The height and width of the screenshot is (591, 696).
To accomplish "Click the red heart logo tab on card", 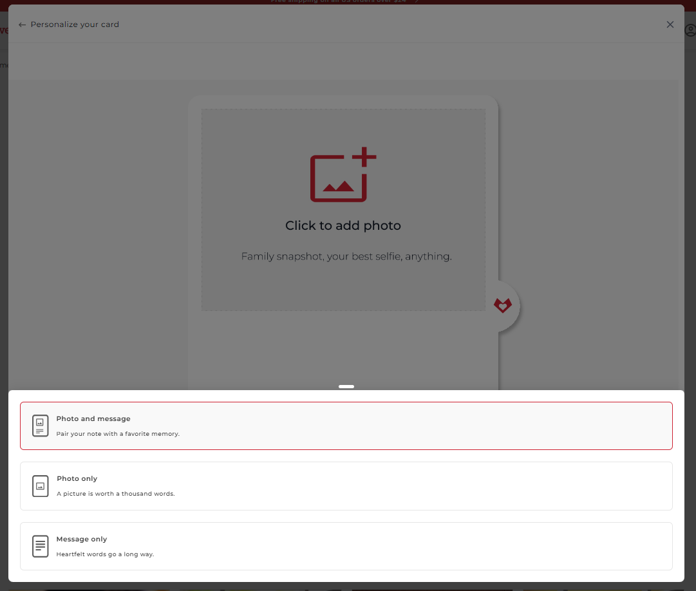I will pos(502,306).
